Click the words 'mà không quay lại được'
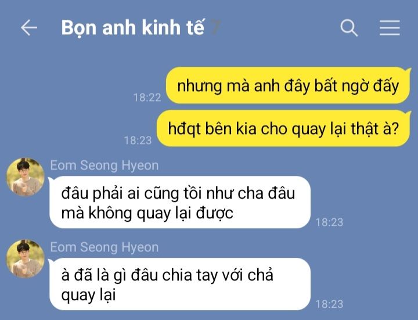 pyautogui.click(x=147, y=214)
